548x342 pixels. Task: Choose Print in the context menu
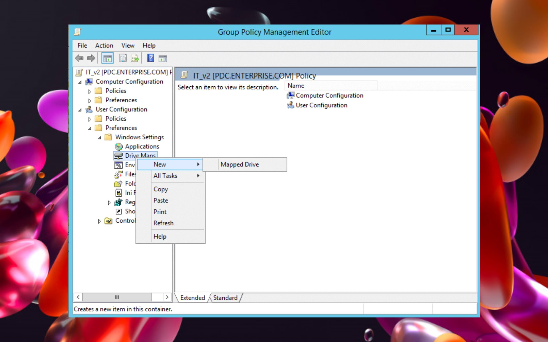tap(170, 212)
